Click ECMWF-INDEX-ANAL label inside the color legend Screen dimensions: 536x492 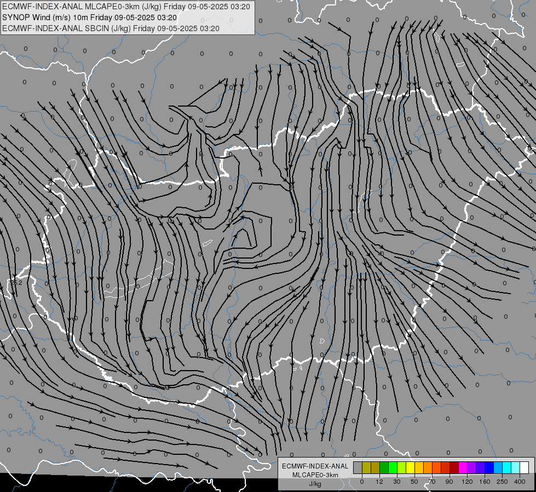315,466
